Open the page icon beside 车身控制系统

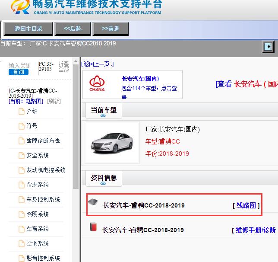(22, 200)
